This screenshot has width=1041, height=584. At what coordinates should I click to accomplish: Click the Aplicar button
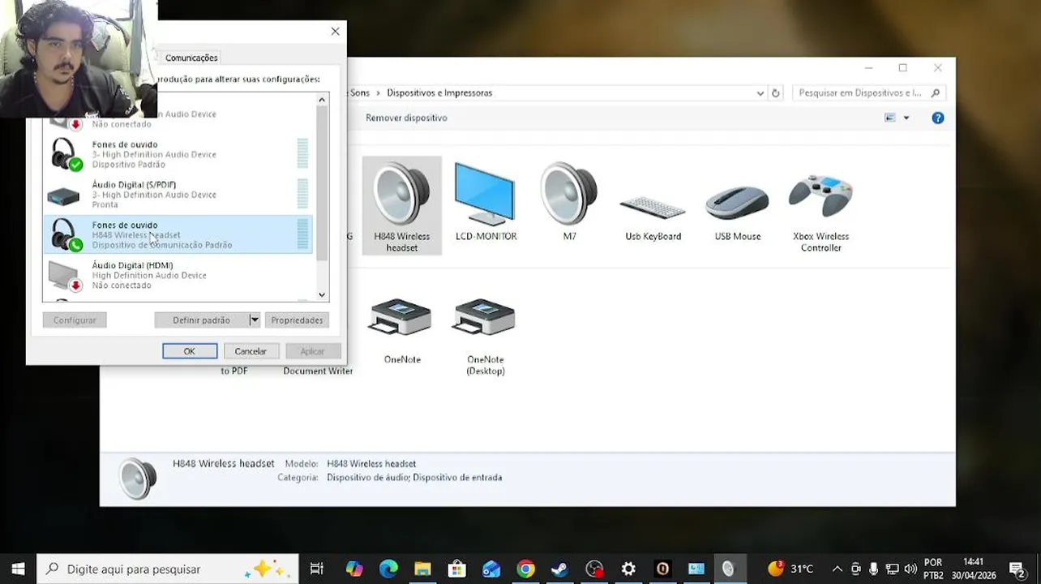[x=312, y=351]
